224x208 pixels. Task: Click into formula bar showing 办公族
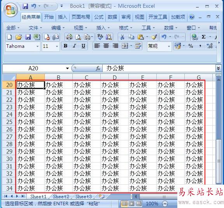pos(159,68)
